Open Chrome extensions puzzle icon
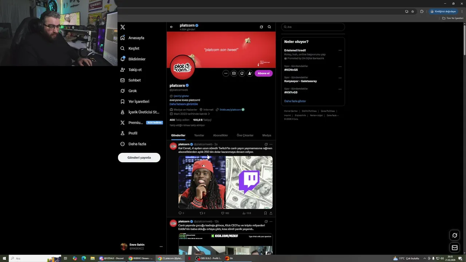Image resolution: width=466 pixels, height=262 pixels. click(422, 11)
